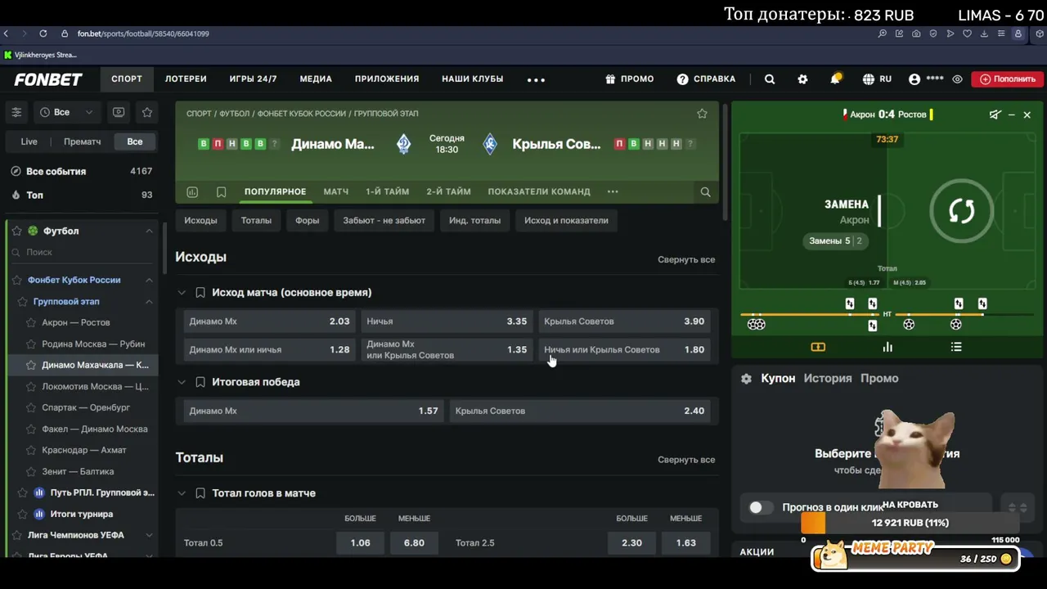Bookmark the Исход матча market

[200, 292]
